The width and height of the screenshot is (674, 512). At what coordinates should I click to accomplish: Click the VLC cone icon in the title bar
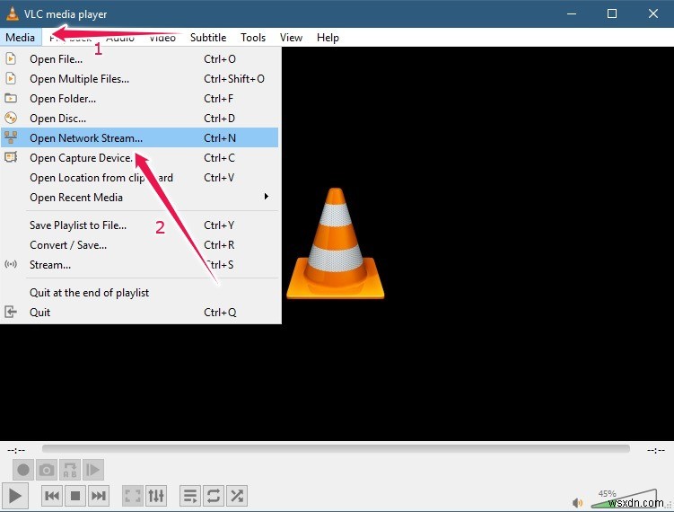[x=13, y=13]
